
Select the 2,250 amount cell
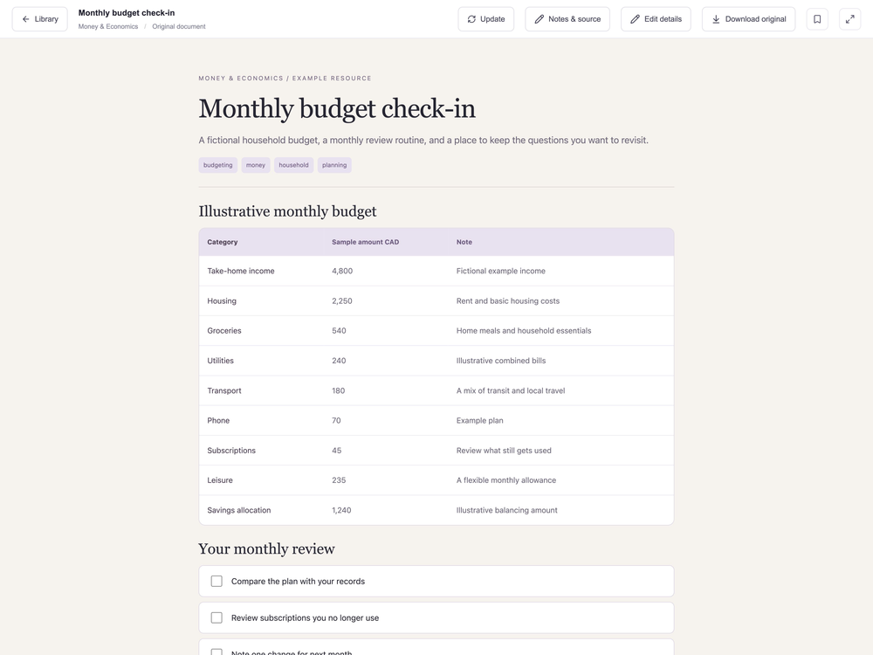(342, 300)
